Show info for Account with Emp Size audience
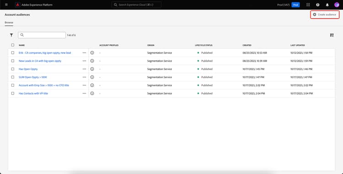The image size is (343, 174). point(92,85)
